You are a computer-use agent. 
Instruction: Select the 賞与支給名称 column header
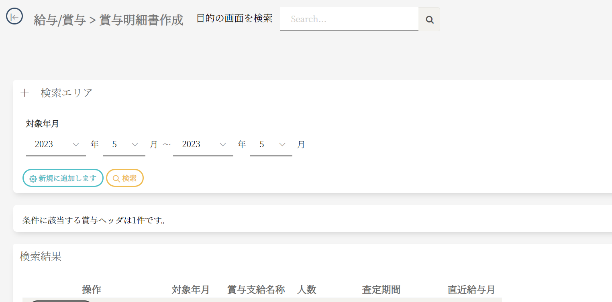[x=256, y=290]
